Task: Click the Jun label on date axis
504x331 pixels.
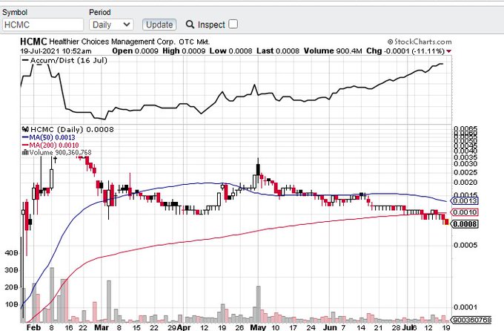Action: click(330, 327)
